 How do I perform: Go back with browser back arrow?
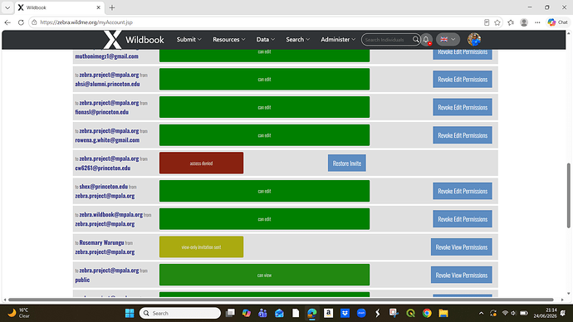[x=7, y=22]
